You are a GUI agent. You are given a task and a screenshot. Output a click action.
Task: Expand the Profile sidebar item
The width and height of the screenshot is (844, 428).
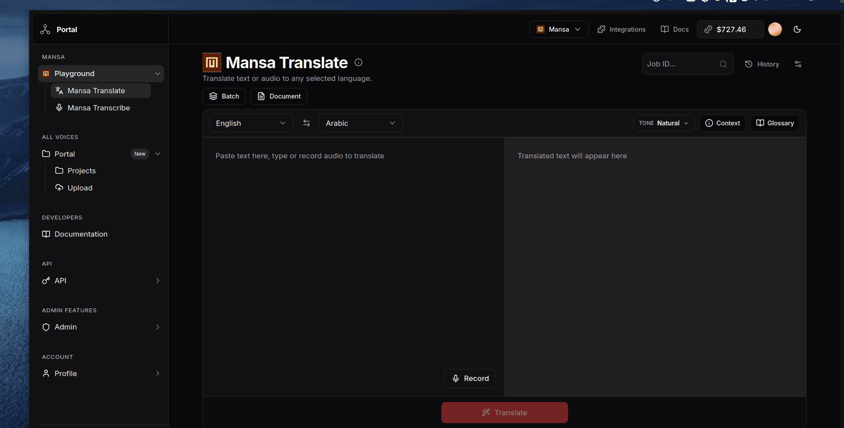pos(101,373)
